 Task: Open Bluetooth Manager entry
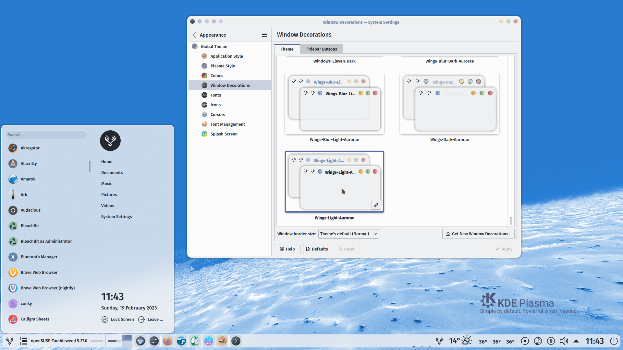(x=46, y=257)
